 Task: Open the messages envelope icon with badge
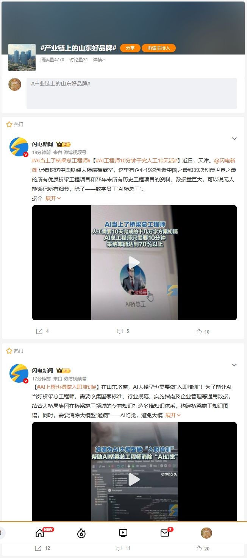(164, 533)
